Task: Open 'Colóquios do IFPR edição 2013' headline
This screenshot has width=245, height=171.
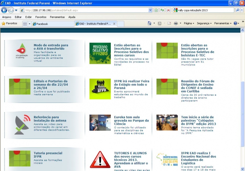Action: click(198, 121)
